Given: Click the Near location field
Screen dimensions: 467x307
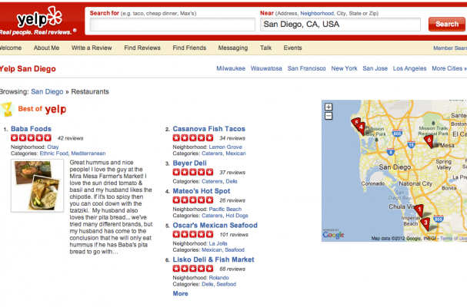Looking at the screenshot, I should click(x=340, y=25).
